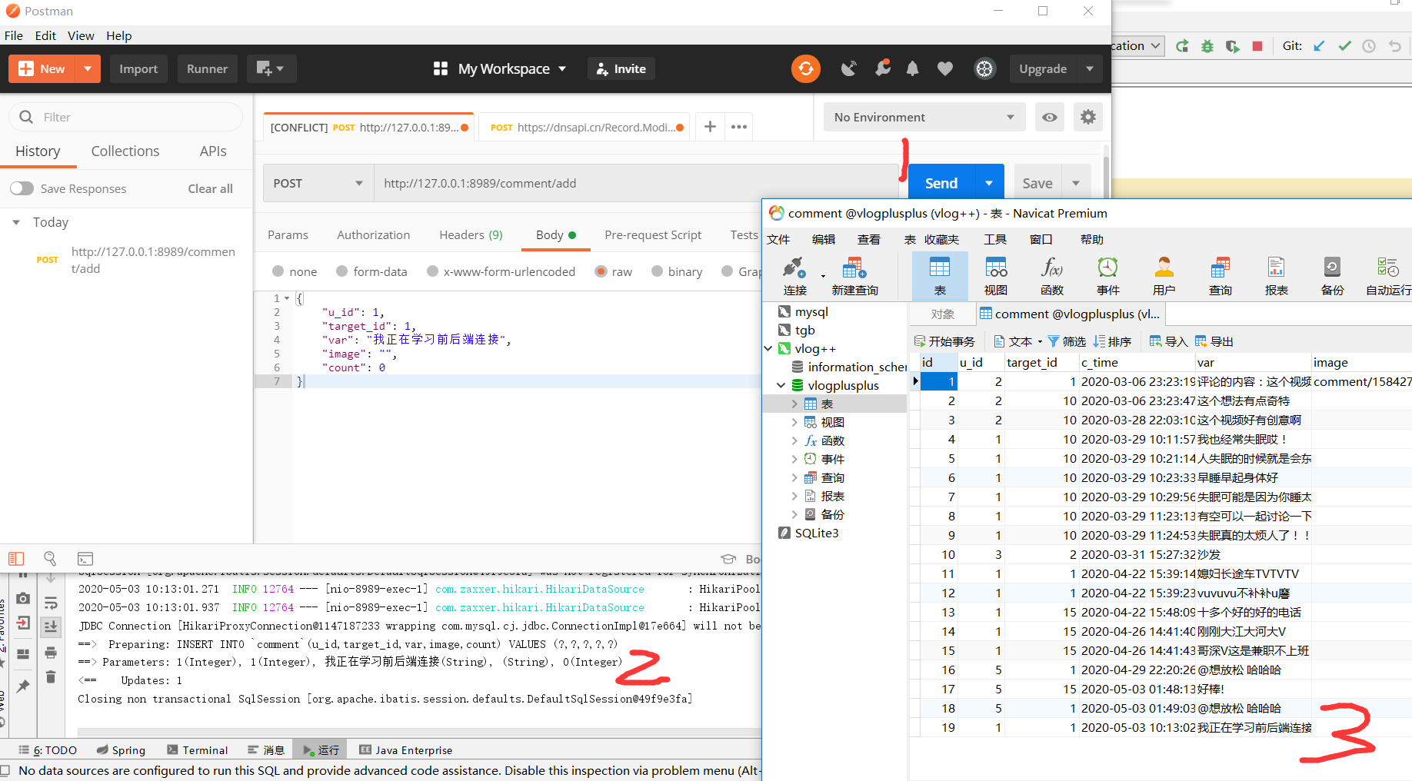Open the Postman notifications bell

click(913, 68)
